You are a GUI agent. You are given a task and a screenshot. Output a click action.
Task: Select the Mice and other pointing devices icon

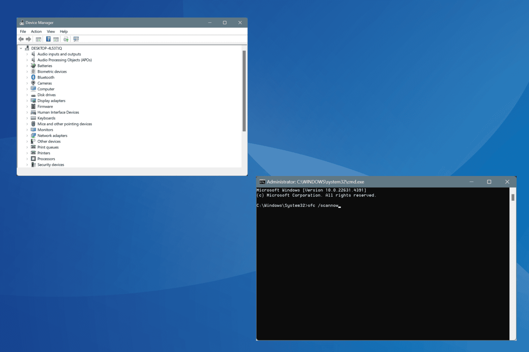point(33,124)
